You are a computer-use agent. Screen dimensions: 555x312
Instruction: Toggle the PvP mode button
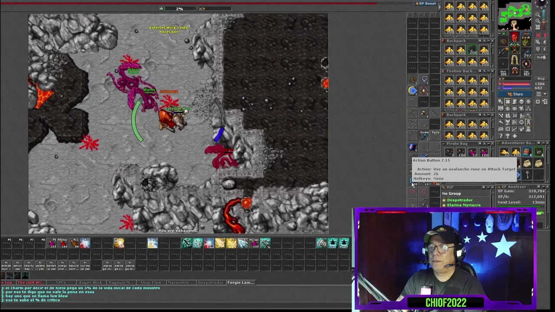pyautogui.click(x=542, y=57)
